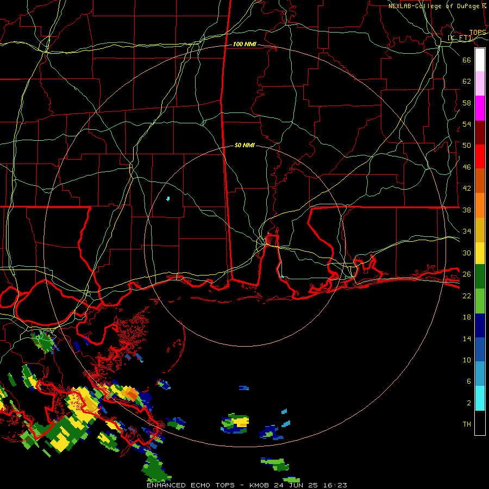Click the legend value '54'
Viewport: 489px width, 489px height.
(x=467, y=124)
